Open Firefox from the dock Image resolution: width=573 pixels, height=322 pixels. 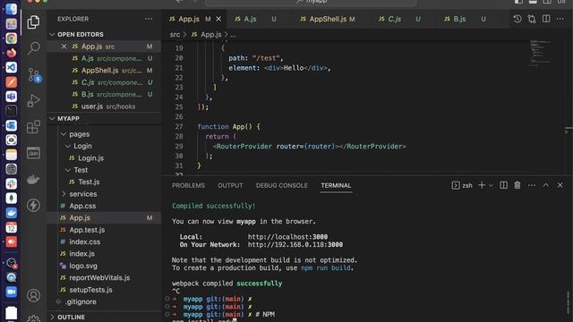pos(11,53)
